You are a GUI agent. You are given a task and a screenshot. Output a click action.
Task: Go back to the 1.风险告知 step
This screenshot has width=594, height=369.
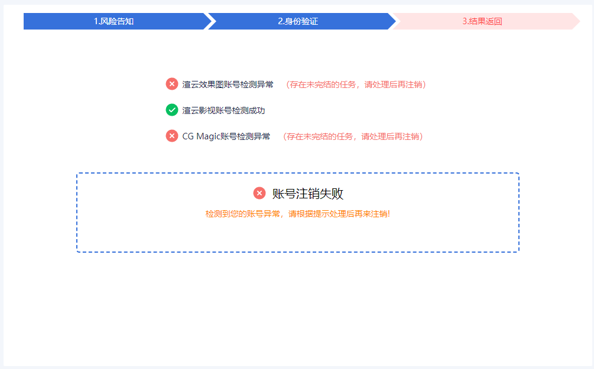click(113, 21)
